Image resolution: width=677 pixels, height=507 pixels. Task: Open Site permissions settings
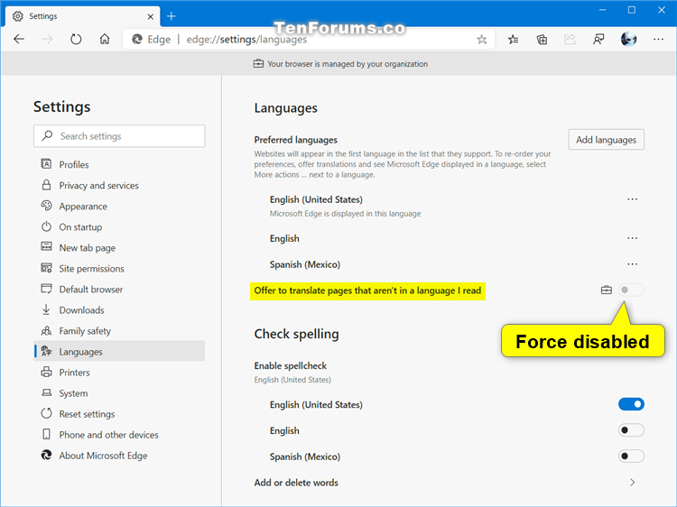tap(119, 269)
